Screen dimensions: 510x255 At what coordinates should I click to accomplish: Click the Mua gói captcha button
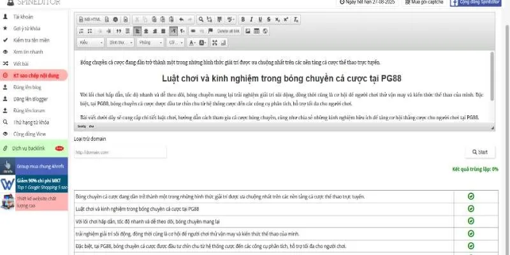(x=424, y=3)
